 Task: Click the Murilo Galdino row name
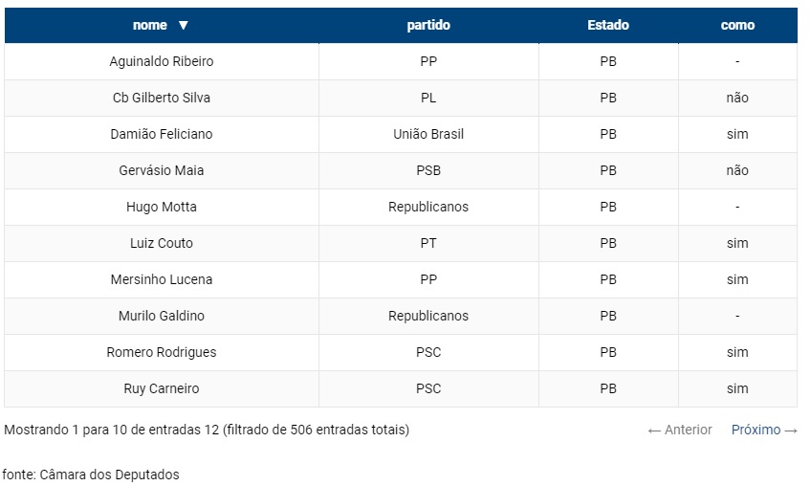click(162, 316)
